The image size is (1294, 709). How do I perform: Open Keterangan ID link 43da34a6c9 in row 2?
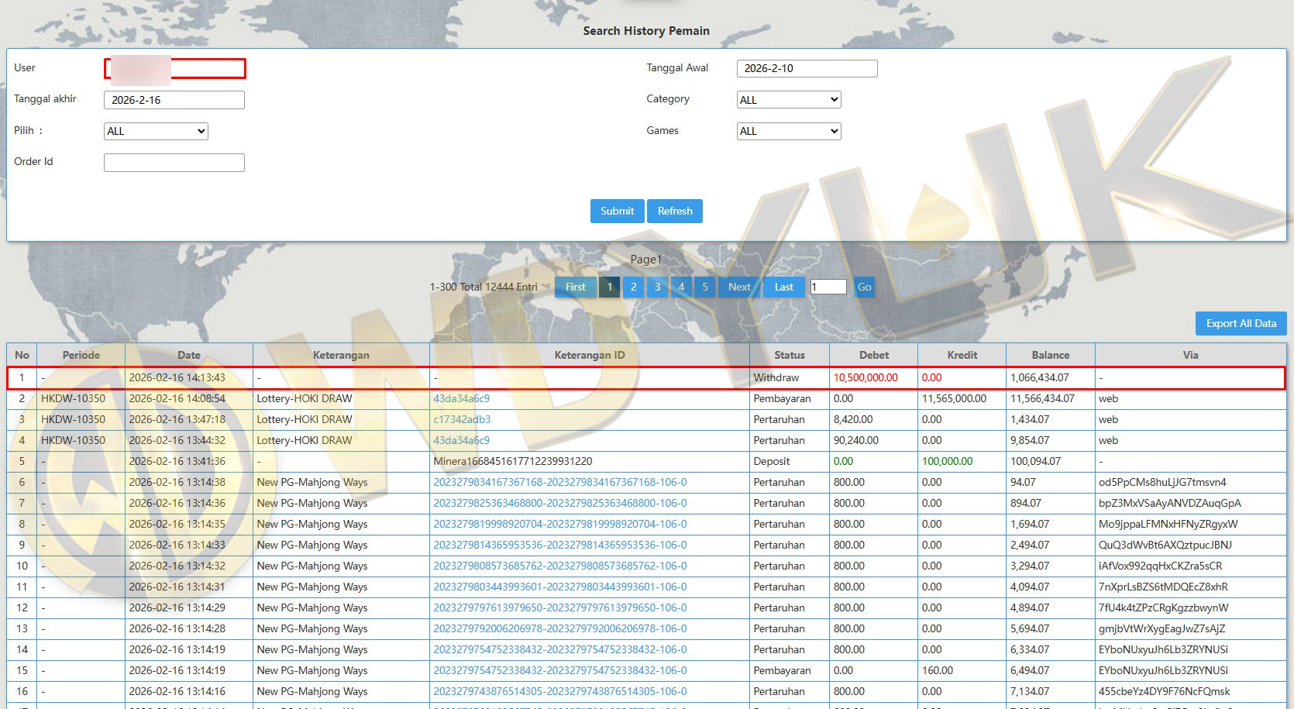(462, 398)
